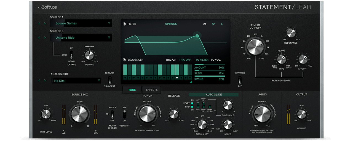The width and height of the screenshot is (353, 141).
Task: Step back to previous Source B preset
Action: pyautogui.click(x=39, y=38)
